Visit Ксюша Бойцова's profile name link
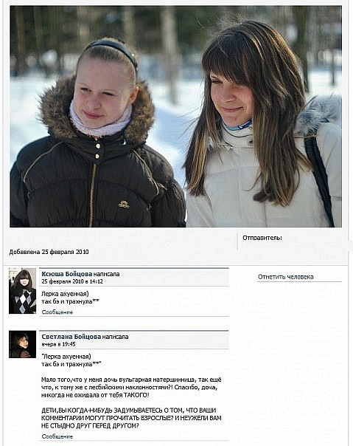353x446 pixels. coord(67,274)
